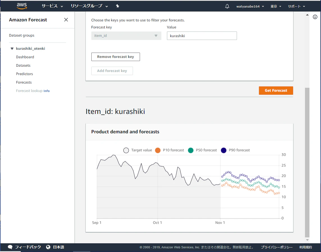
Task: Toggle Target value legend marker
Action: click(x=126, y=150)
